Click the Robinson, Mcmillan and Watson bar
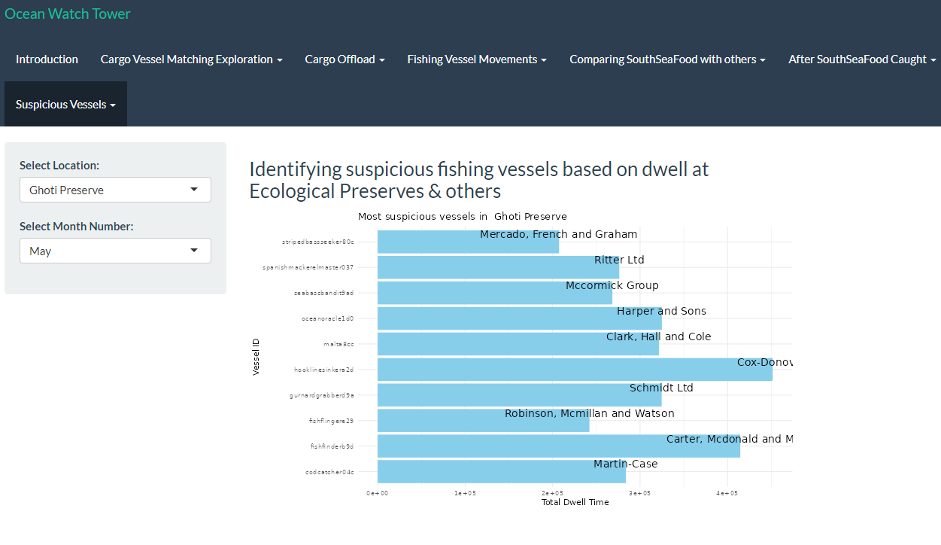 point(483,421)
